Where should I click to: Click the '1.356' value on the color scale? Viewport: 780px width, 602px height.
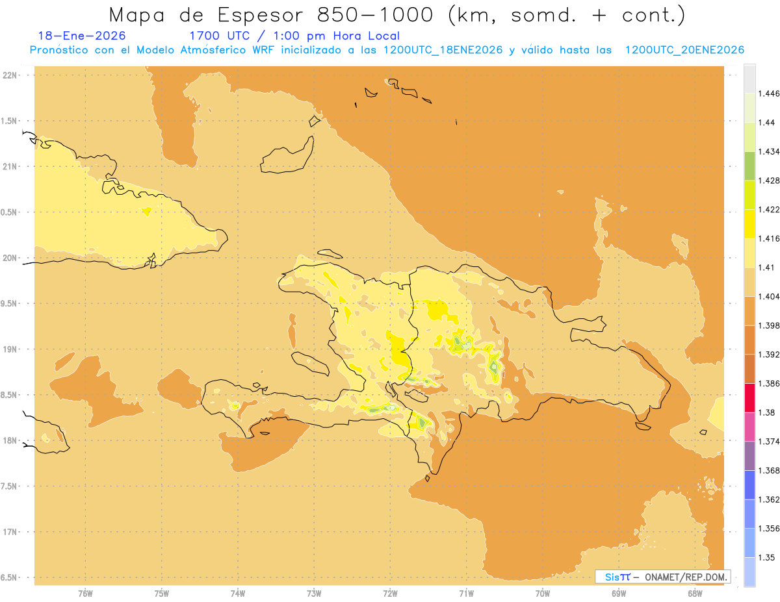[768, 528]
